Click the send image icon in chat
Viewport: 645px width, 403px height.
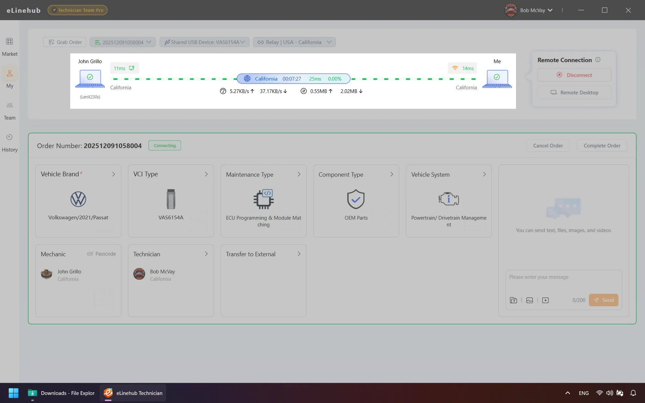tap(529, 300)
